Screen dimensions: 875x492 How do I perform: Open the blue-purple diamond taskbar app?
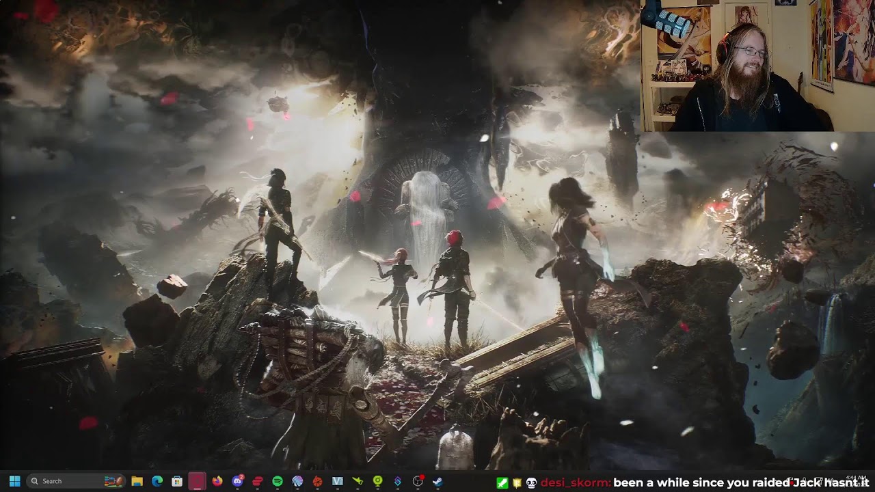click(398, 481)
